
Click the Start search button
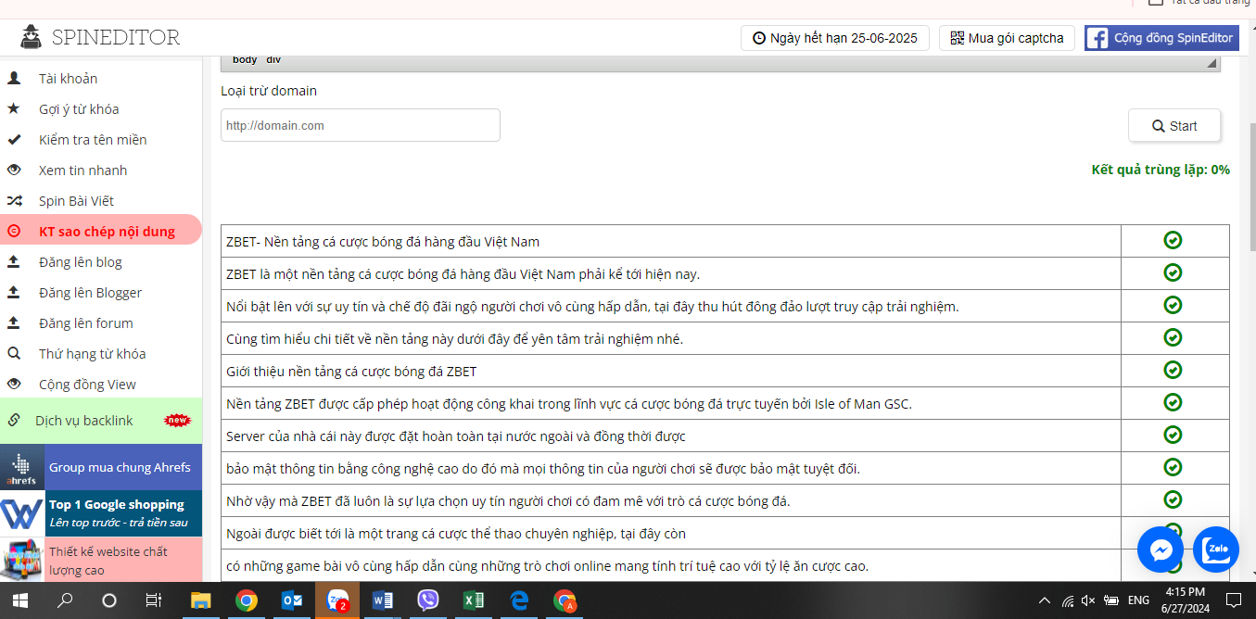coord(1174,126)
